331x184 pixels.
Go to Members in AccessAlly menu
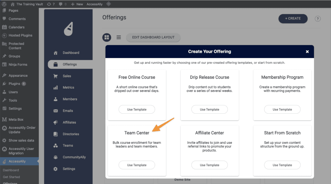[70, 99]
